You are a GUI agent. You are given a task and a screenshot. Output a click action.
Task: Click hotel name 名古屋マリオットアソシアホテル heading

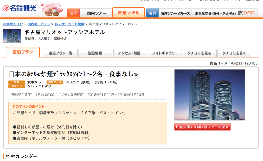point(64,32)
